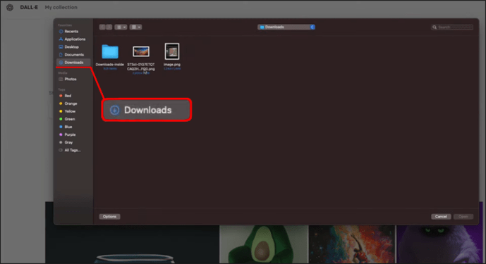The width and height of the screenshot is (486, 264).
Task: Click the DALL-E title link
Action: coord(29,7)
